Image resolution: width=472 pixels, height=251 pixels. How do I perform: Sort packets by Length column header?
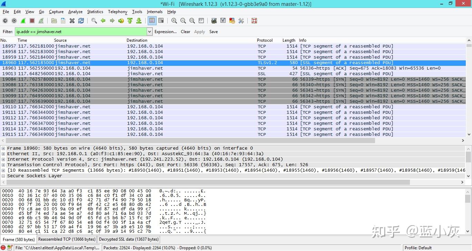point(289,40)
